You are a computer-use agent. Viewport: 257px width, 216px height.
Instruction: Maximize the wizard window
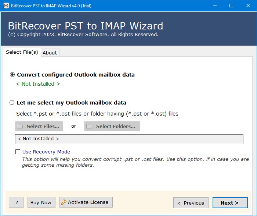click(231, 6)
